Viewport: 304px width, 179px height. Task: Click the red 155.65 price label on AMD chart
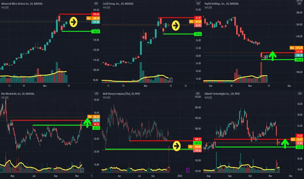[x=96, y=14]
